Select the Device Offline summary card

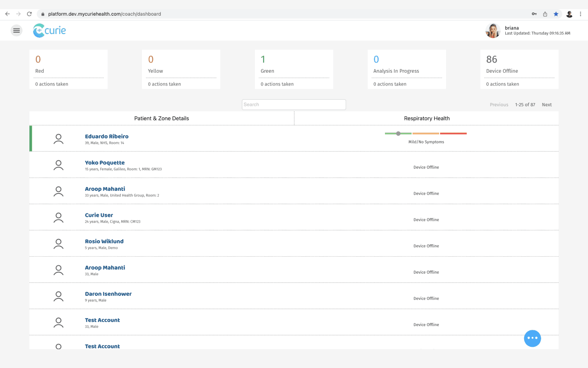(520, 69)
